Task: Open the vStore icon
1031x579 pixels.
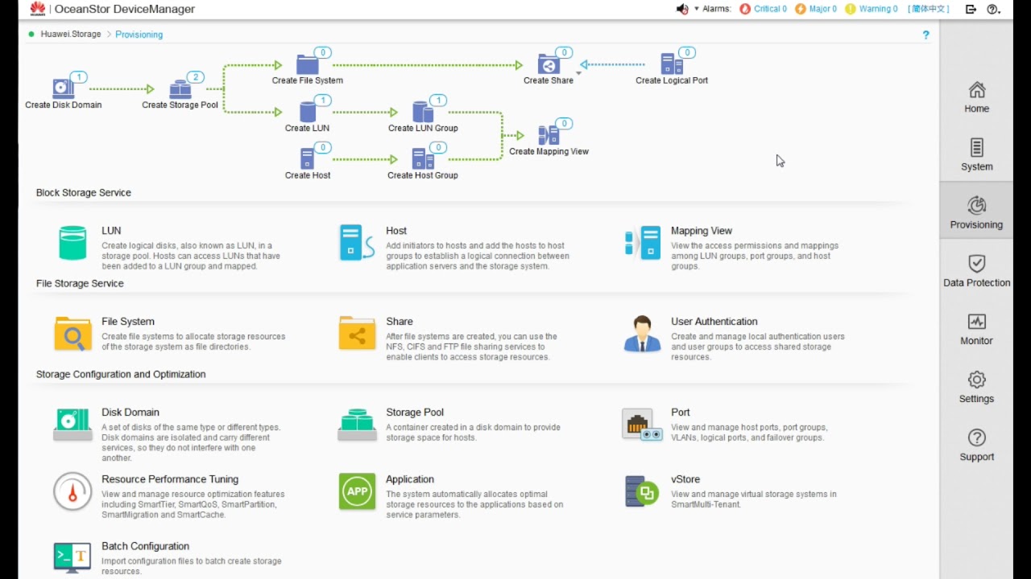Action: 642,491
